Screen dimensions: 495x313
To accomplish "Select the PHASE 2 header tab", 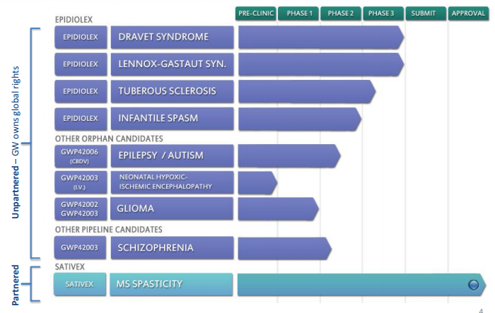I will point(341,13).
